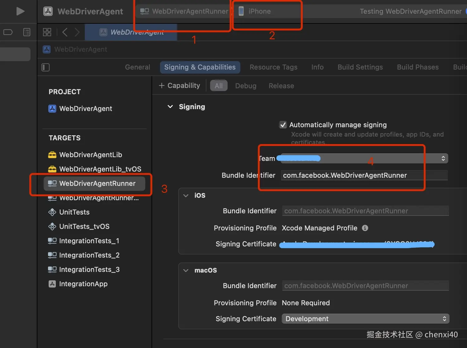Select the WebDriverAgentLib_tvOS target
Image resolution: width=467 pixels, height=348 pixels.
(x=95, y=169)
